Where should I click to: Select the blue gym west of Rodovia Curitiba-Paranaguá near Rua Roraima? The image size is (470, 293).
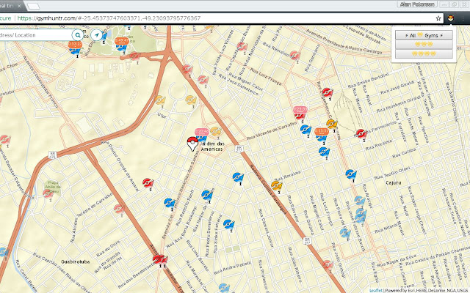(x=238, y=177)
